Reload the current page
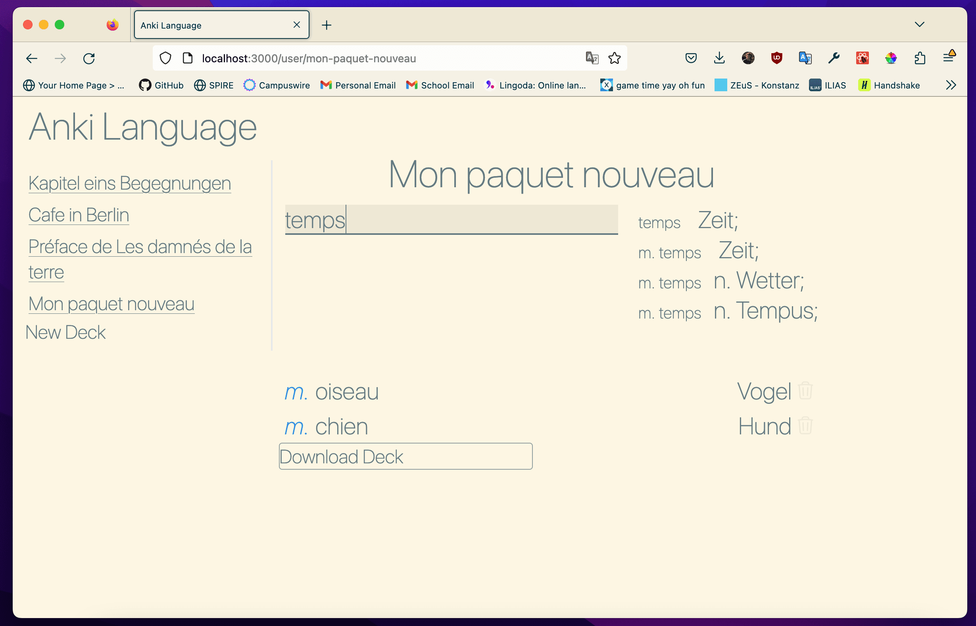 89,59
